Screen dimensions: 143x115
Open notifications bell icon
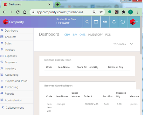coord(114,22)
